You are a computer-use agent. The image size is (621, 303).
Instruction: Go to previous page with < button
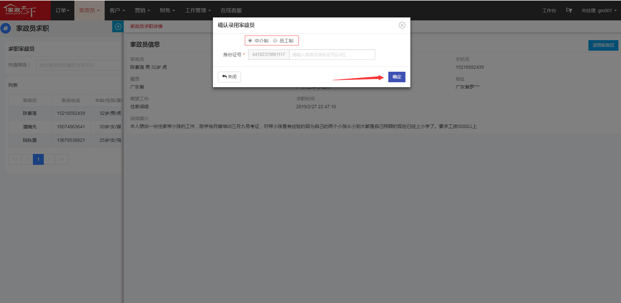coord(27,159)
